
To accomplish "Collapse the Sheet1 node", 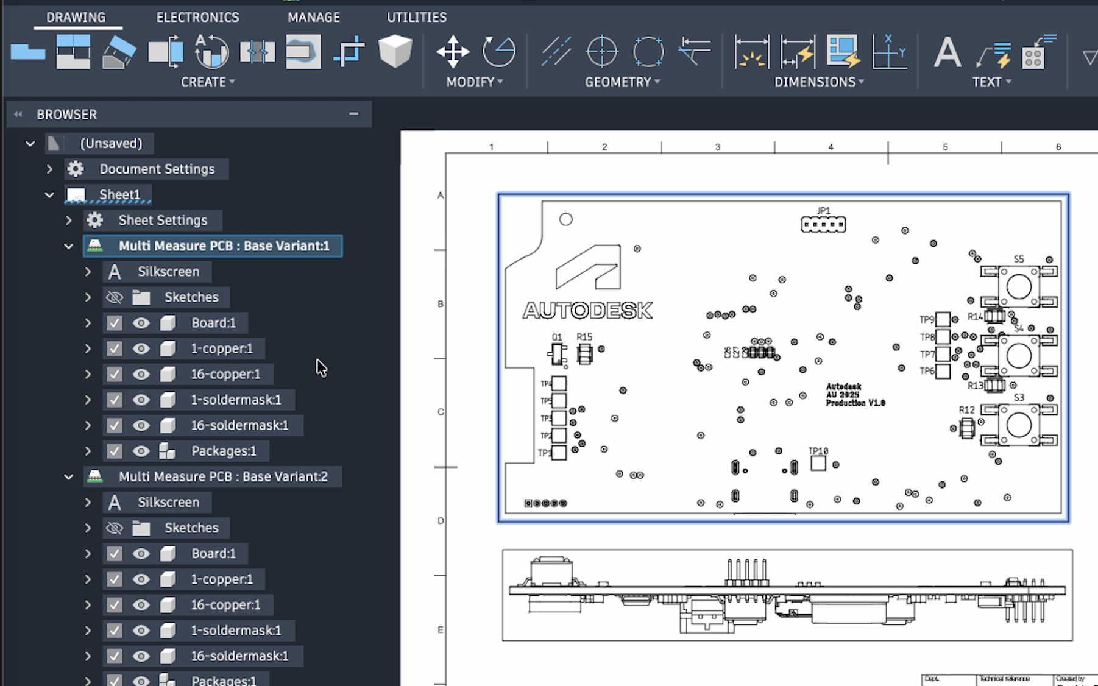I will coord(49,195).
